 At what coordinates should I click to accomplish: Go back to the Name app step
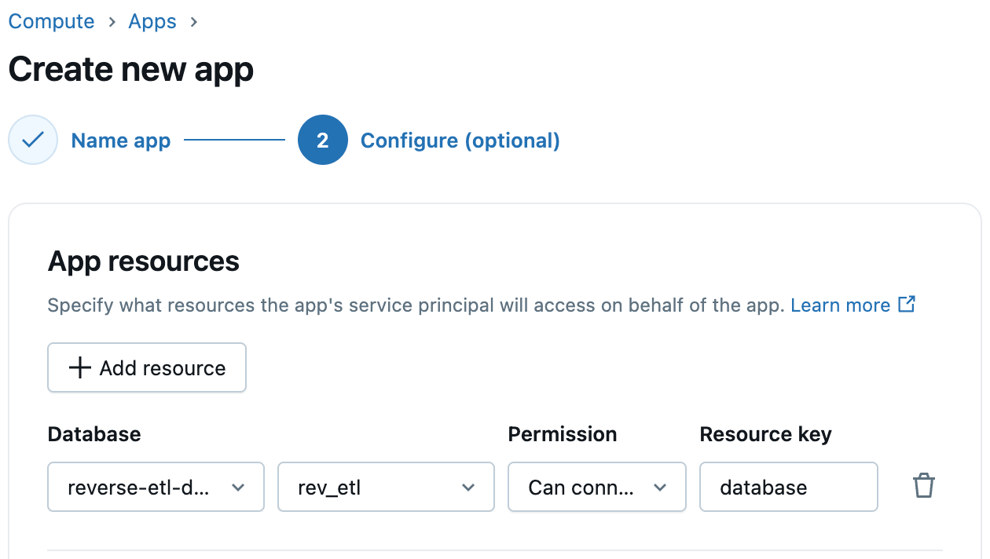(120, 141)
